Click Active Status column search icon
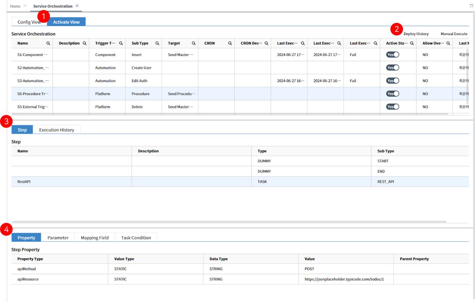This screenshot has width=475, height=302. click(412, 43)
